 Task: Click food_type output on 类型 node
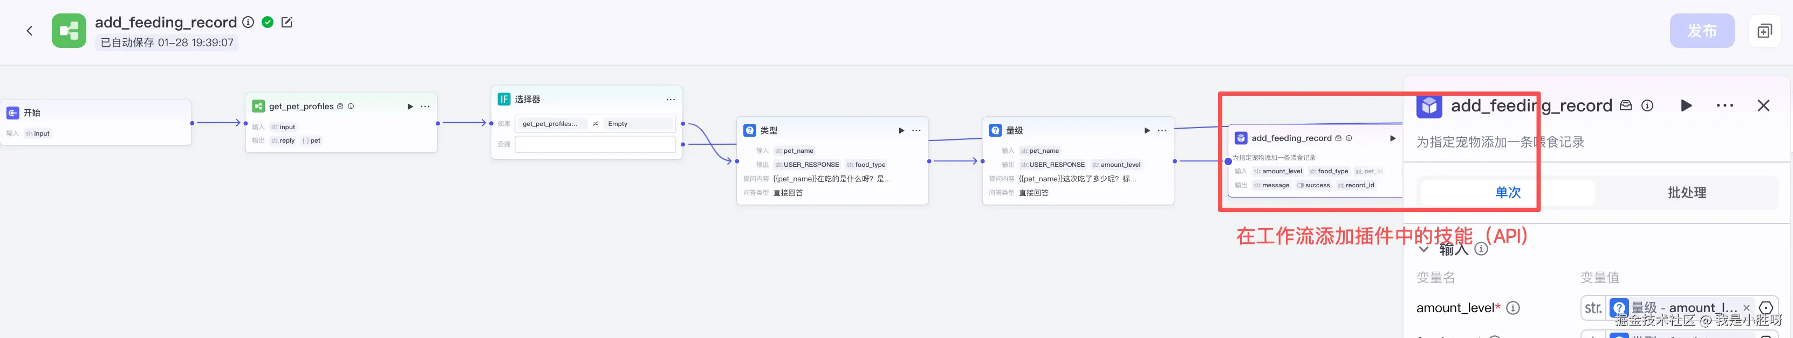point(866,165)
